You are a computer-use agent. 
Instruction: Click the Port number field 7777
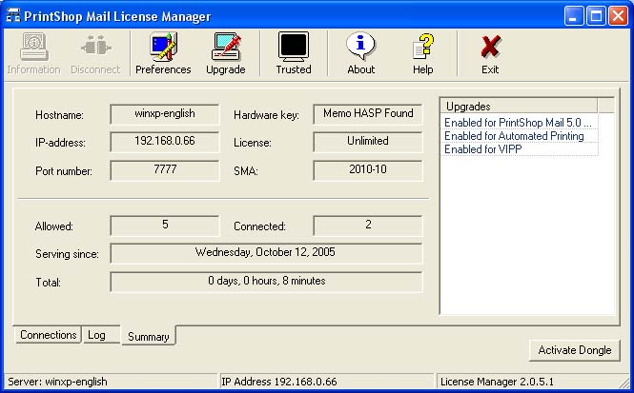pyautogui.click(x=165, y=170)
